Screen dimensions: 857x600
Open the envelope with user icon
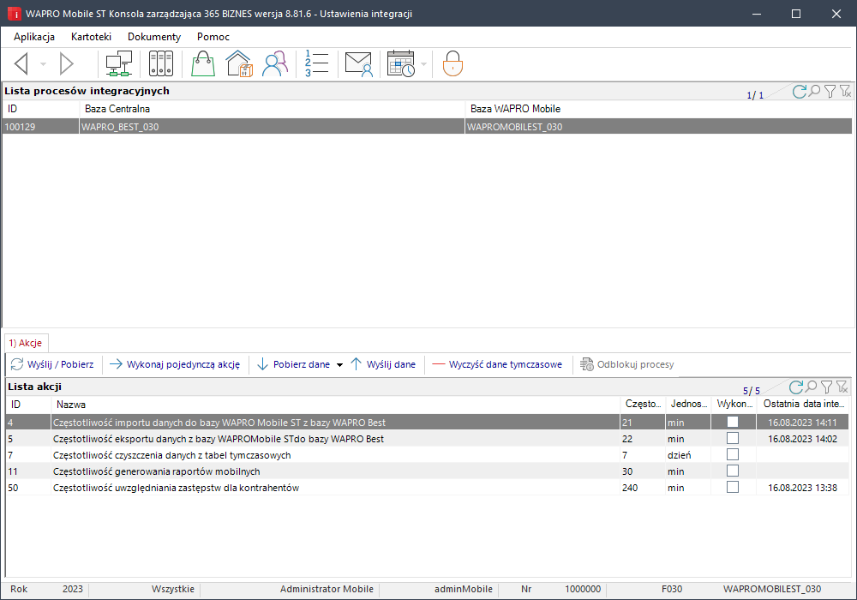358,64
